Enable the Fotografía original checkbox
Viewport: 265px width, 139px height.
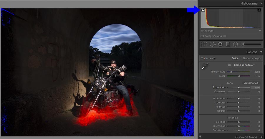[x=202, y=36]
